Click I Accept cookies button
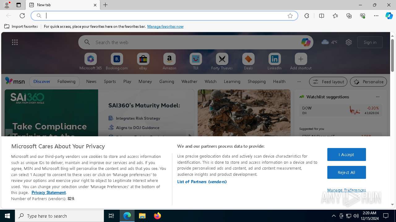 point(346,154)
